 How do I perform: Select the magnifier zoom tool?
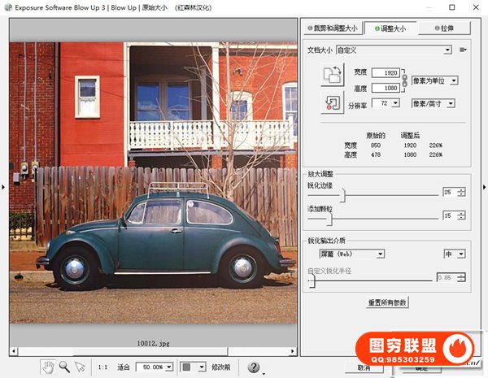63,367
